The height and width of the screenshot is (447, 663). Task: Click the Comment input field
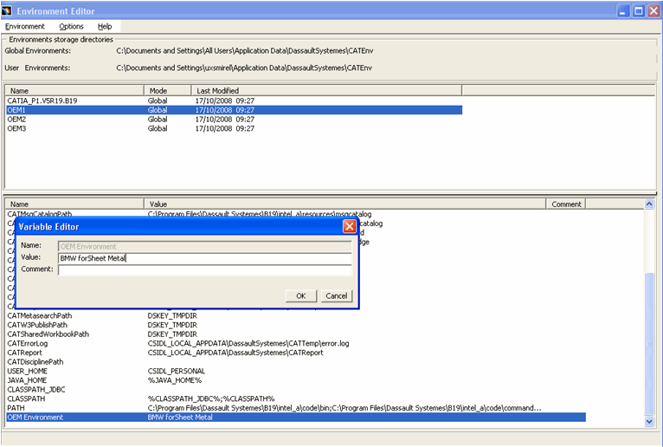204,269
